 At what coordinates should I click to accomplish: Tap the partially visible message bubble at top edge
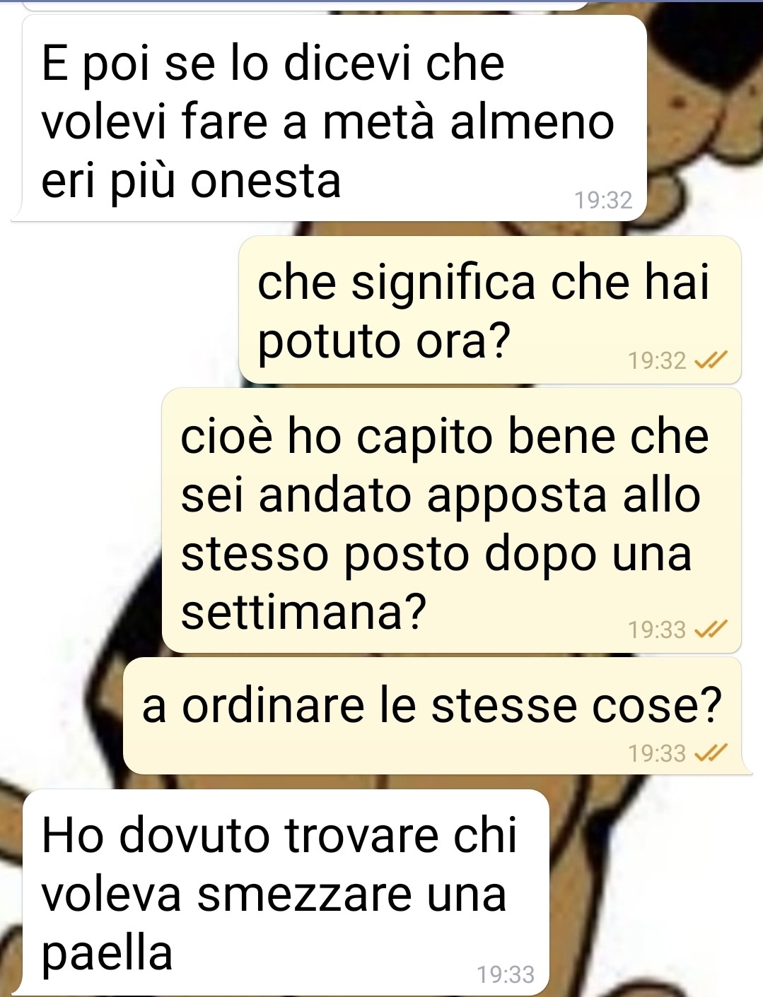click(305, 4)
